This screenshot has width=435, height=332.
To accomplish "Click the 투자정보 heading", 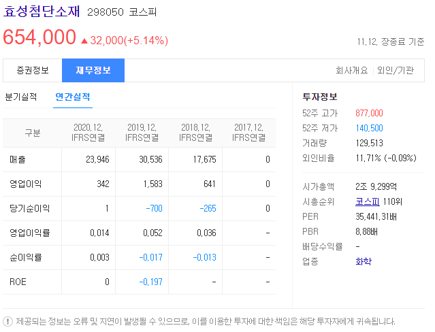I will point(319,97).
